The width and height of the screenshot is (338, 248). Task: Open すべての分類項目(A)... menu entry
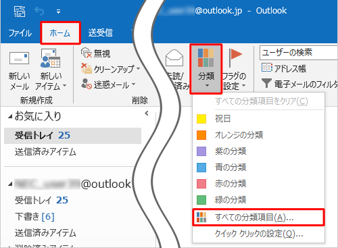tap(258, 217)
